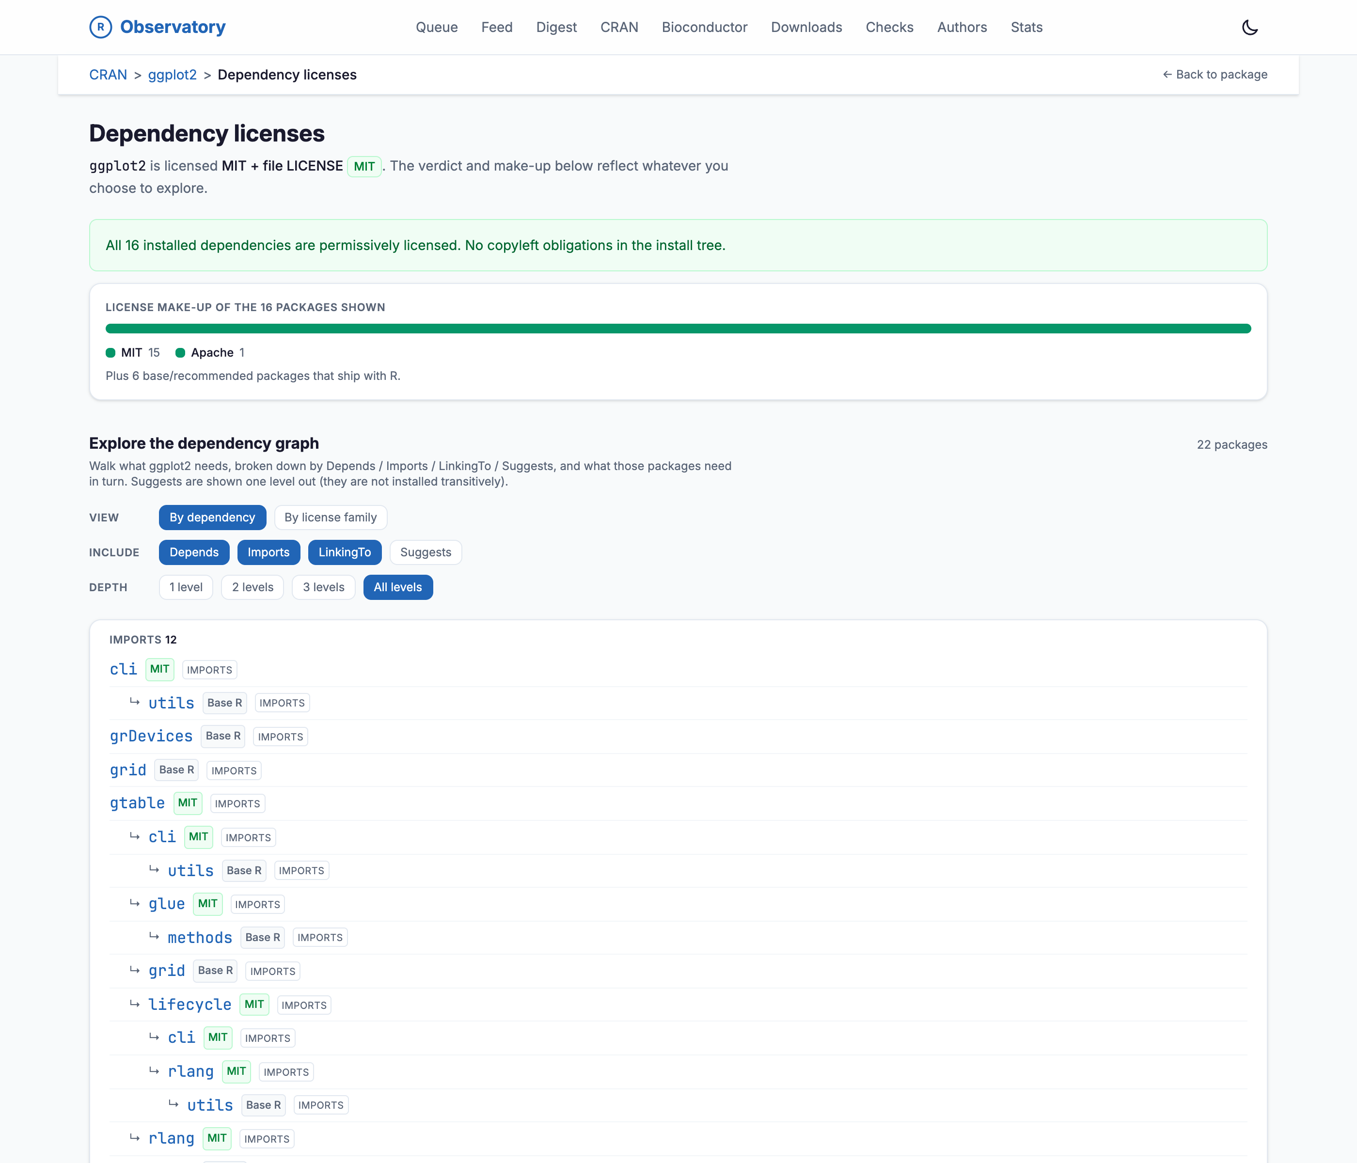This screenshot has height=1163, width=1357.
Task: Click the ggplot2 breadcrumb link
Action: point(172,75)
